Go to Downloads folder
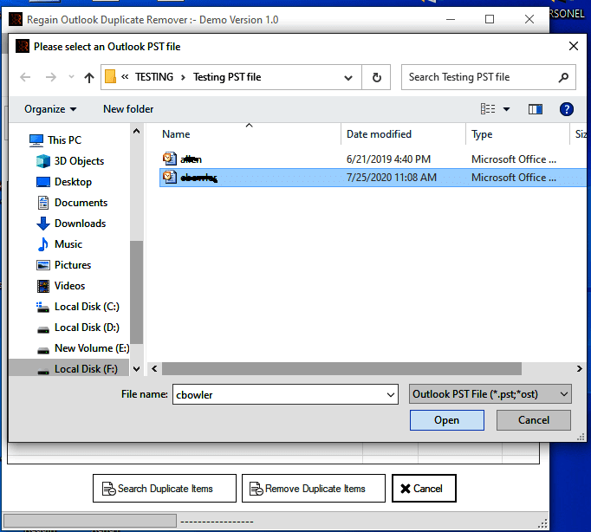The image size is (591, 532). tap(71, 224)
